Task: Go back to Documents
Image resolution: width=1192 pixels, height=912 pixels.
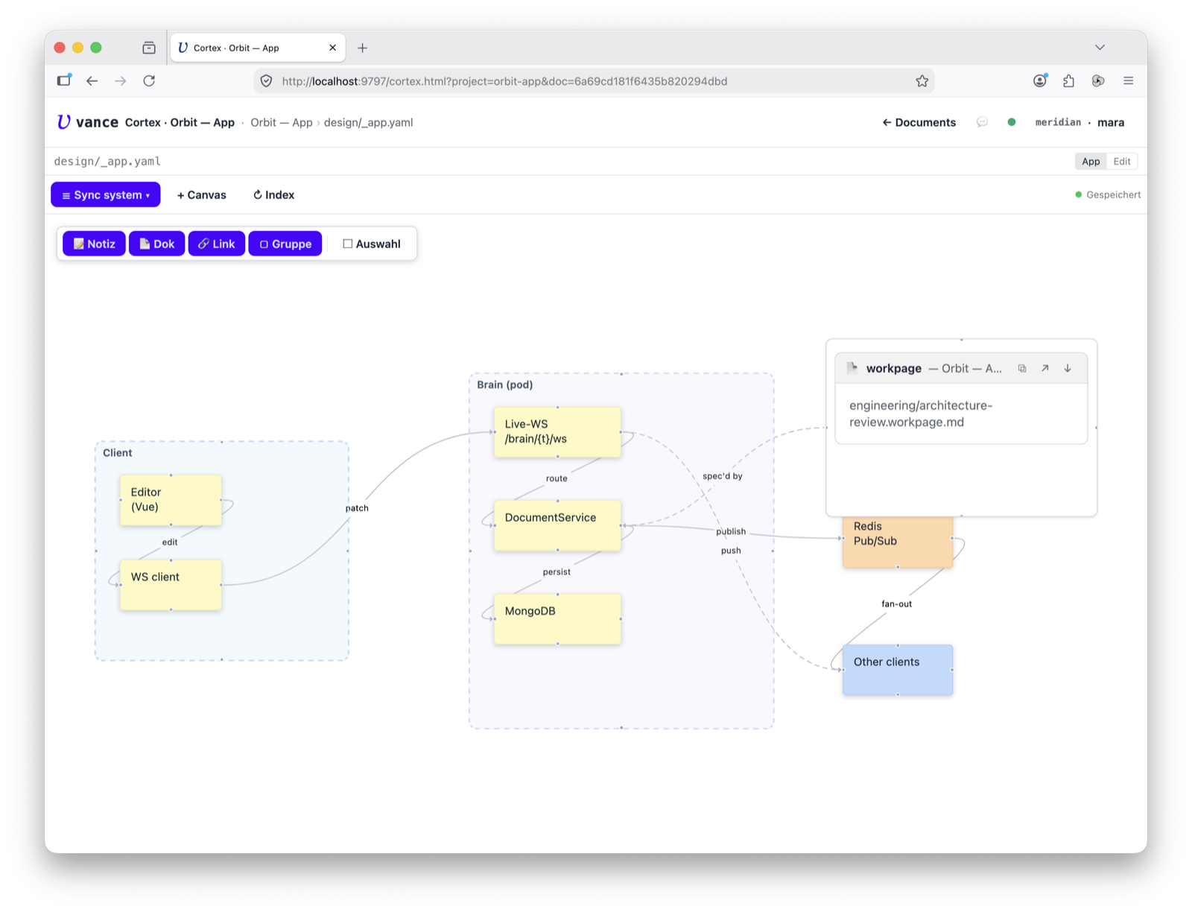Action: 919,122
